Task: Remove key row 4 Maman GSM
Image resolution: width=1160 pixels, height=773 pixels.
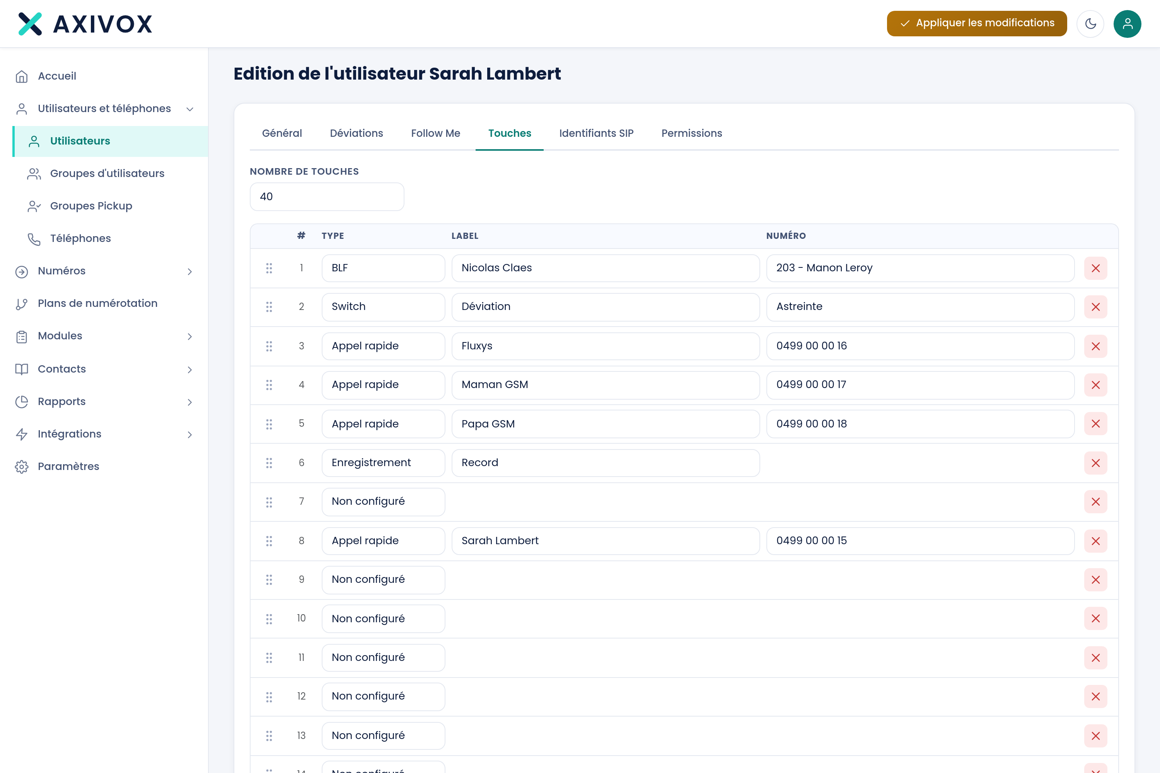Action: pyautogui.click(x=1095, y=385)
